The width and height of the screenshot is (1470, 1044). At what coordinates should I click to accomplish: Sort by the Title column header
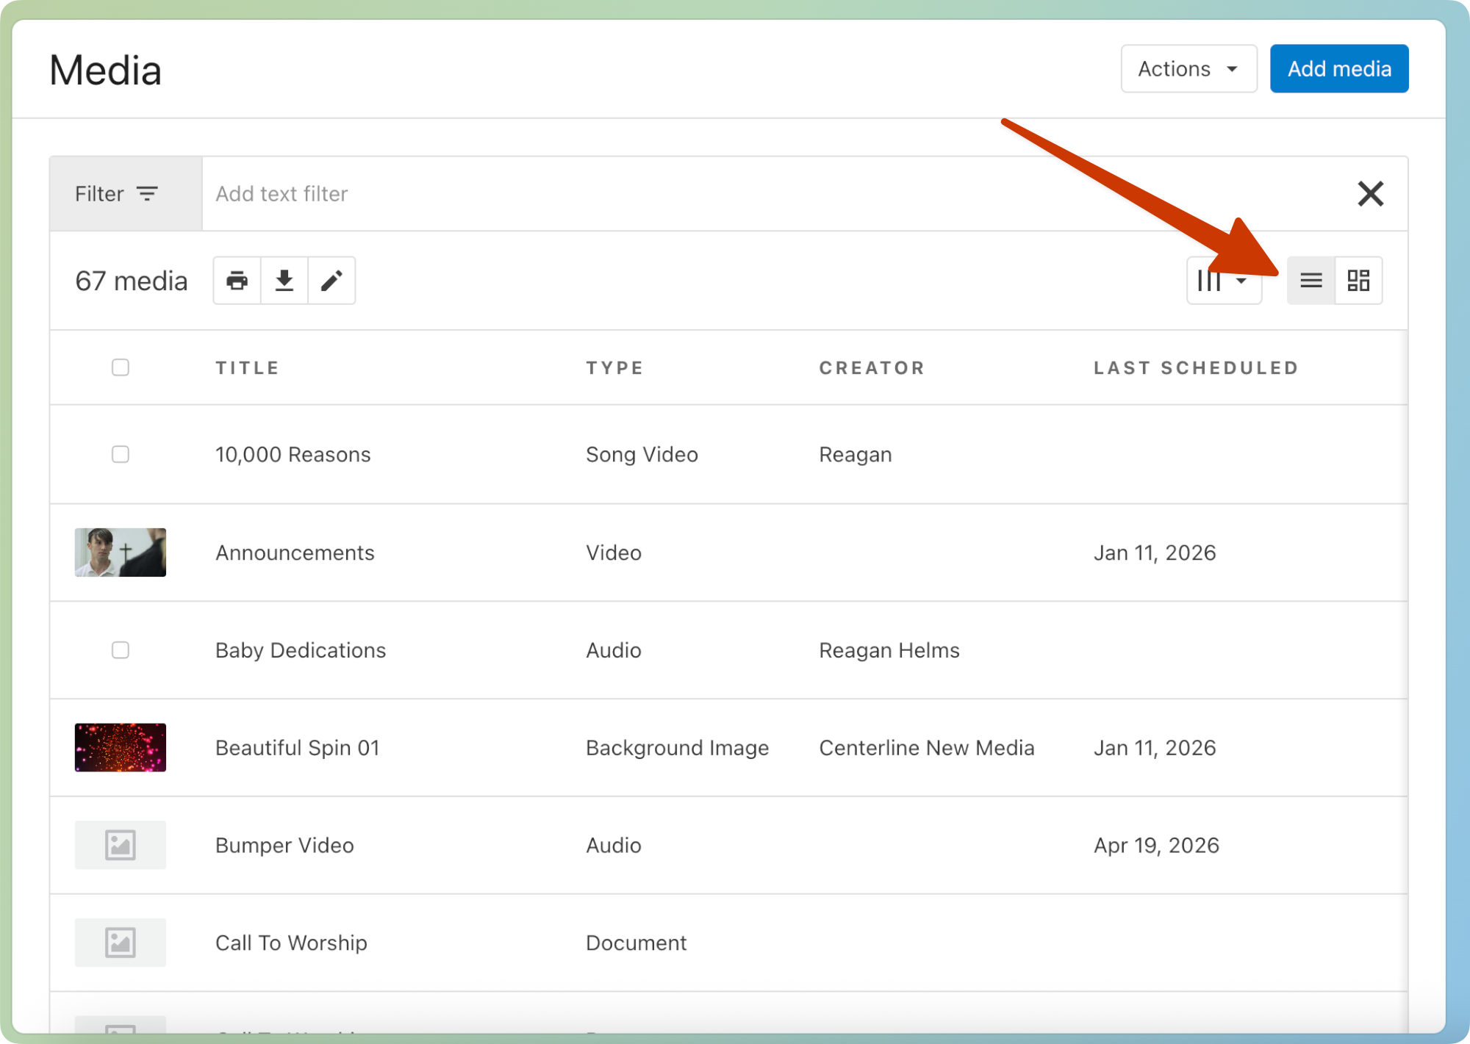pyautogui.click(x=247, y=368)
